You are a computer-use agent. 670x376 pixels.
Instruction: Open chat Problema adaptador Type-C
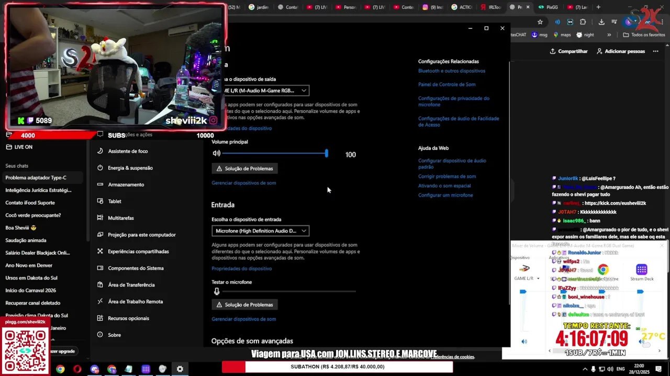click(x=42, y=178)
